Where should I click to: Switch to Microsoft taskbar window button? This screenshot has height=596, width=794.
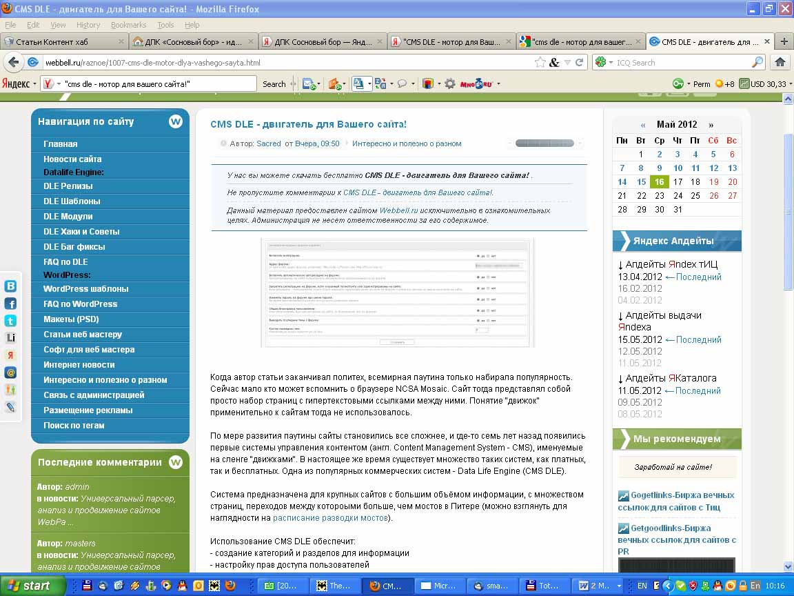438,586
